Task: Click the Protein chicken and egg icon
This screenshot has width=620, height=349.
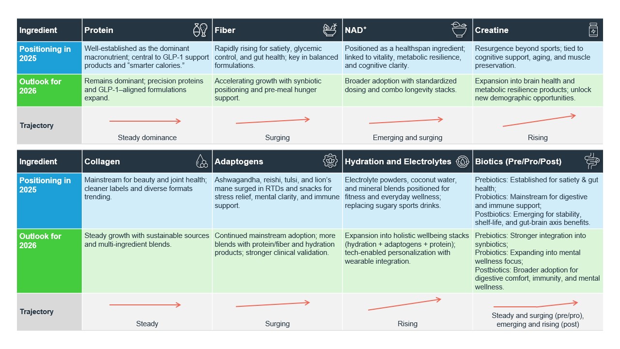Action: 200,30
